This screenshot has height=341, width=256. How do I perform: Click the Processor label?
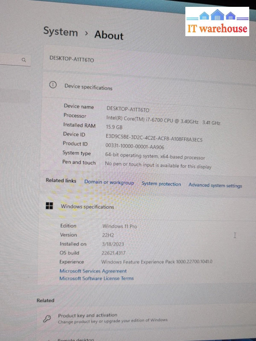[x=75, y=116]
